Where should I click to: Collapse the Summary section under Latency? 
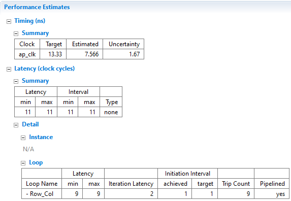tap(16, 81)
